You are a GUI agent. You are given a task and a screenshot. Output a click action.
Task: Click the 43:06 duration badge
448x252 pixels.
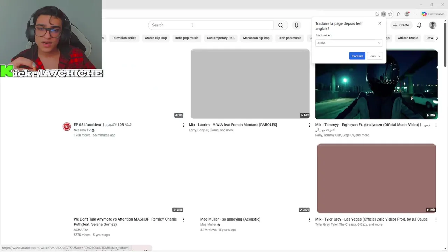(x=179, y=115)
